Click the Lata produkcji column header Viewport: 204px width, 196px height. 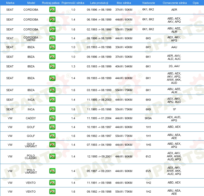tap(99, 3)
